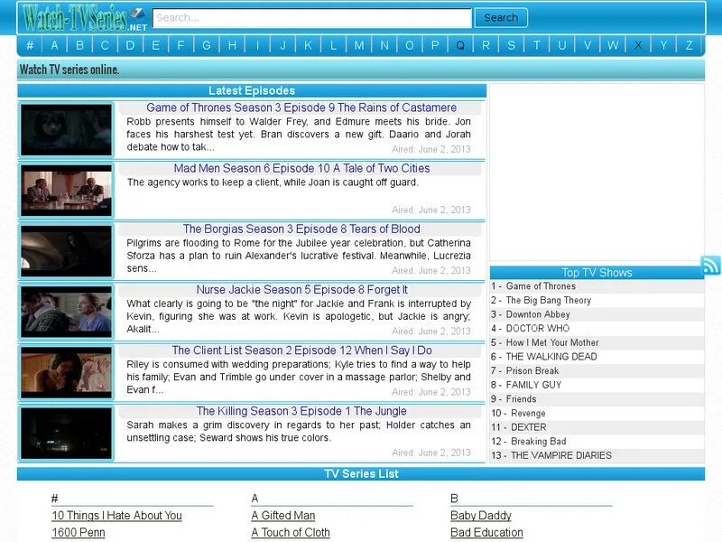The image size is (722, 542).
Task: Select letter S in alphabet bar
Action: 511,45
